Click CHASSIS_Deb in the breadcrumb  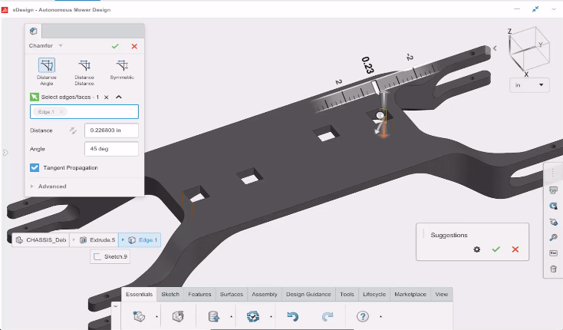coord(42,240)
